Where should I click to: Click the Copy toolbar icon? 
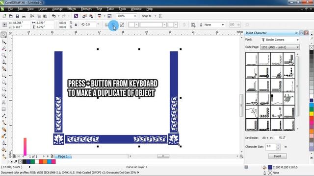(x=39, y=16)
